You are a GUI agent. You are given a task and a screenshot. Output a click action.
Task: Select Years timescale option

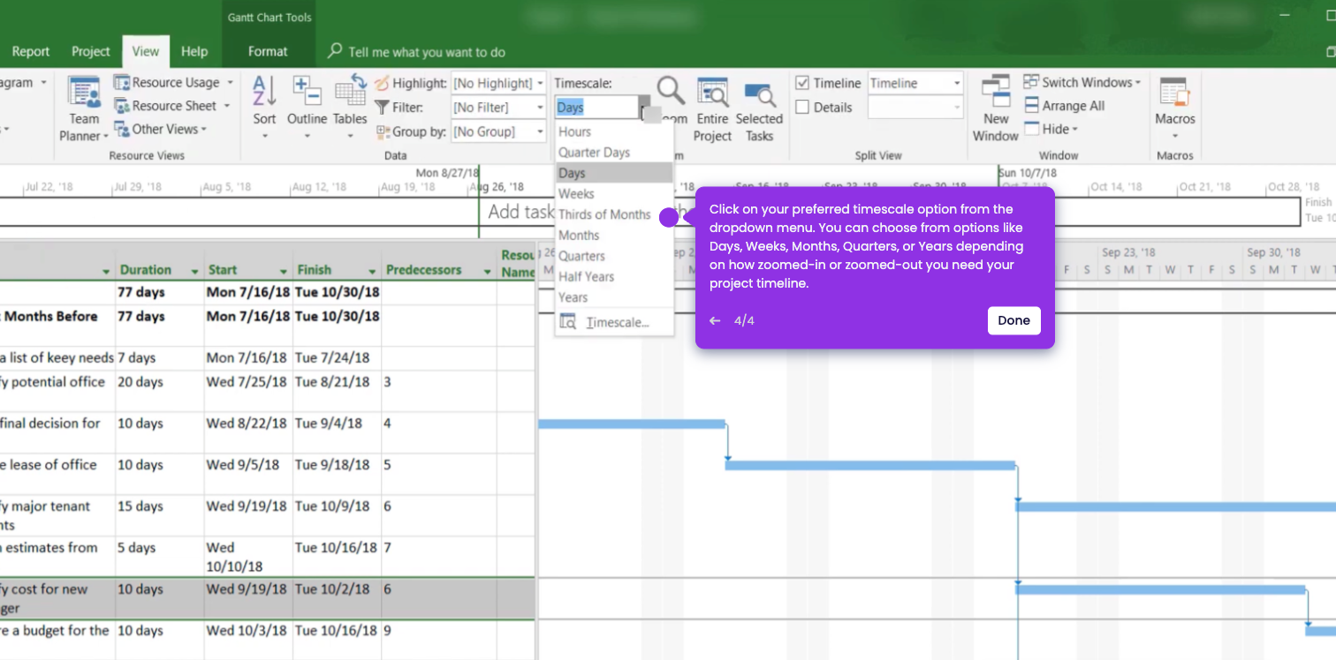click(614, 297)
